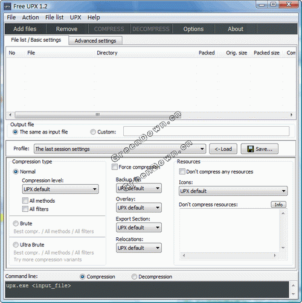This screenshot has width=302, height=303.
Task: Open Icons dropdown in Resources
Action: tap(233, 191)
